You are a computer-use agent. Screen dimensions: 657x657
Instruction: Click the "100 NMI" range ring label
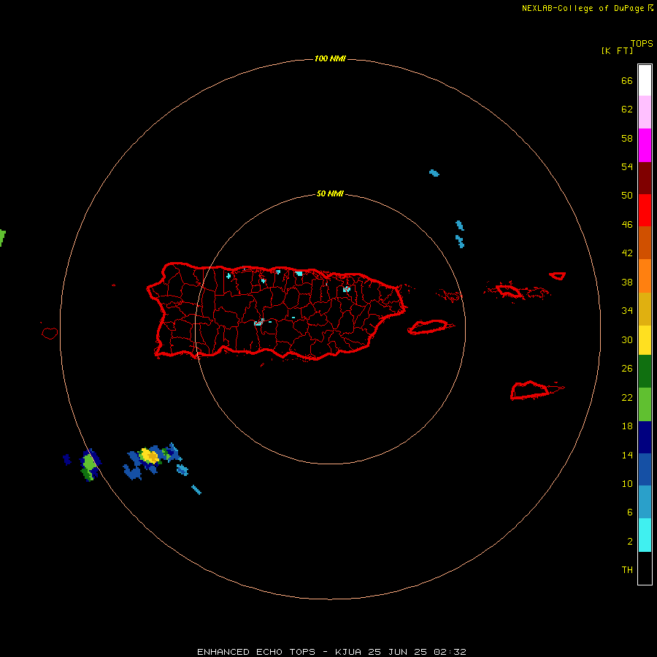[x=330, y=58]
